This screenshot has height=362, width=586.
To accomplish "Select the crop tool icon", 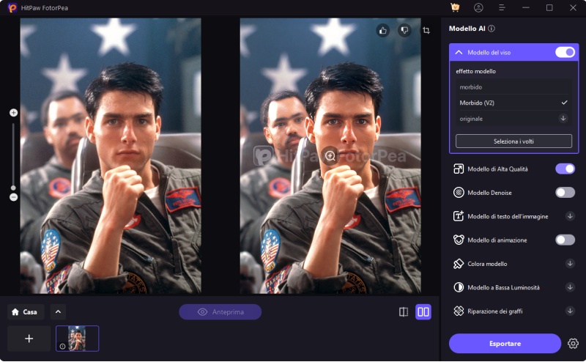I will click(x=426, y=30).
